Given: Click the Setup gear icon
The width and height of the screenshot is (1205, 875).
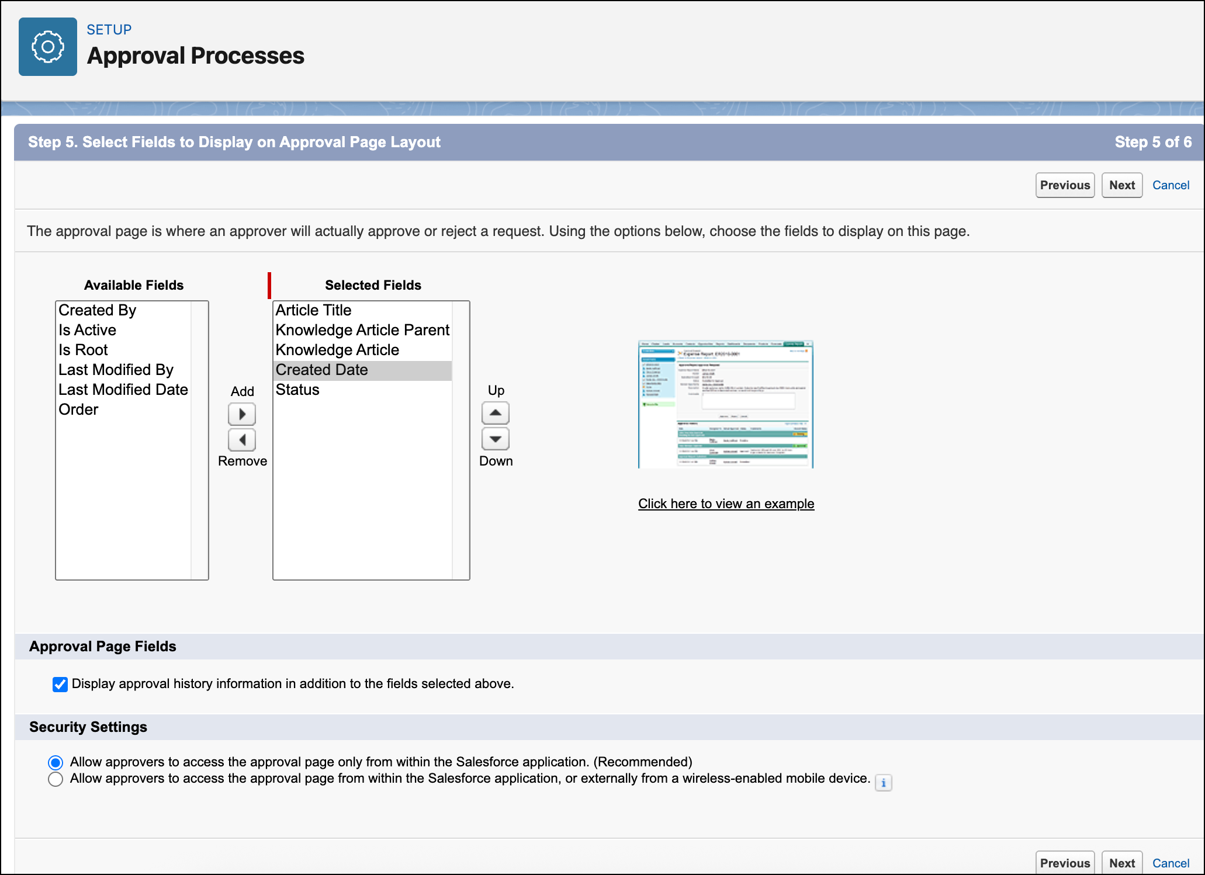Looking at the screenshot, I should coord(48,47).
